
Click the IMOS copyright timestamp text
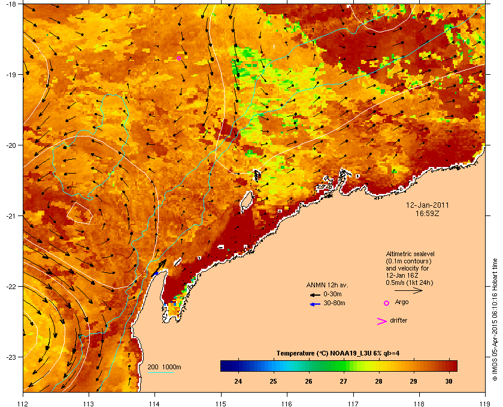495,321
